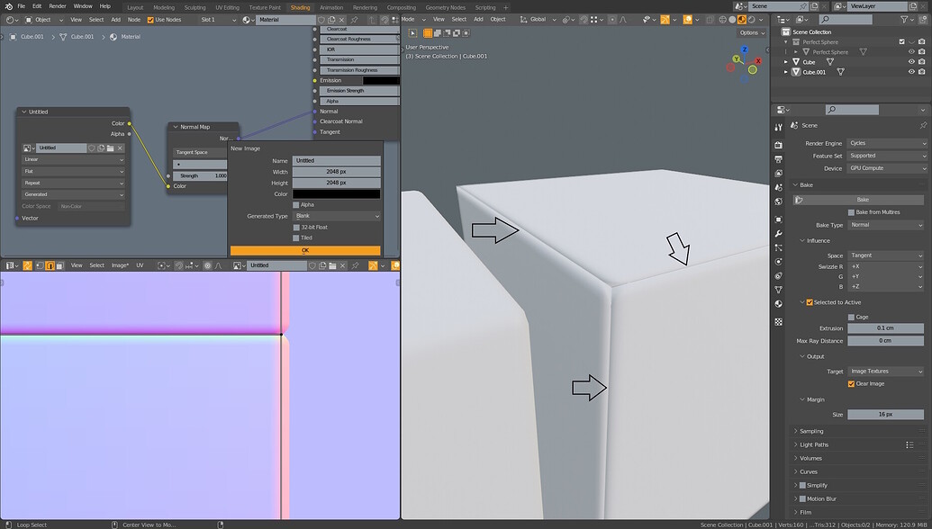
Task: Toggle the Clear Image checkbox
Action: point(851,384)
